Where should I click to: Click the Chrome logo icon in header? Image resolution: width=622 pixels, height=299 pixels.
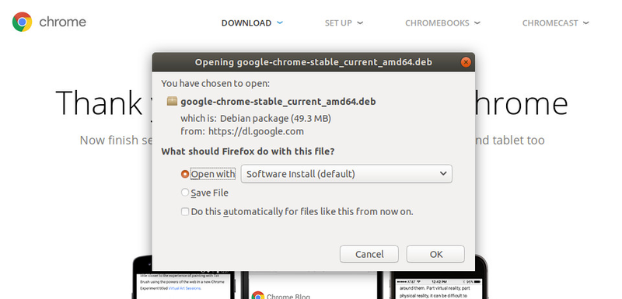tap(23, 22)
